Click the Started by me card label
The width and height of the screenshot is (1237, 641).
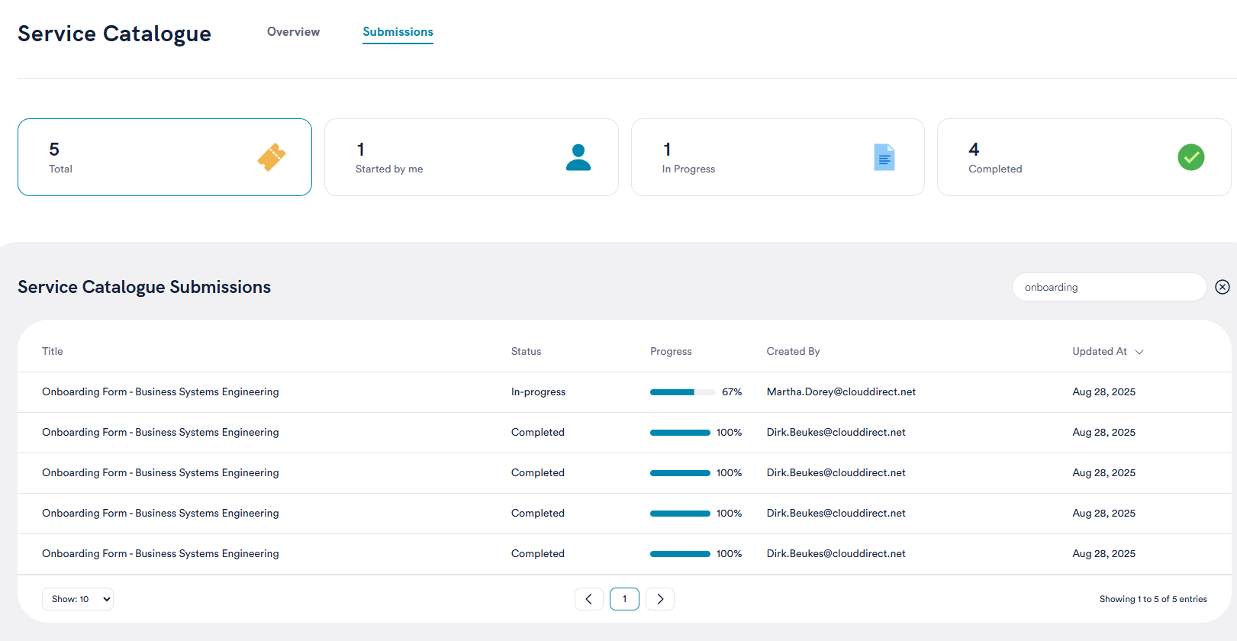point(389,169)
